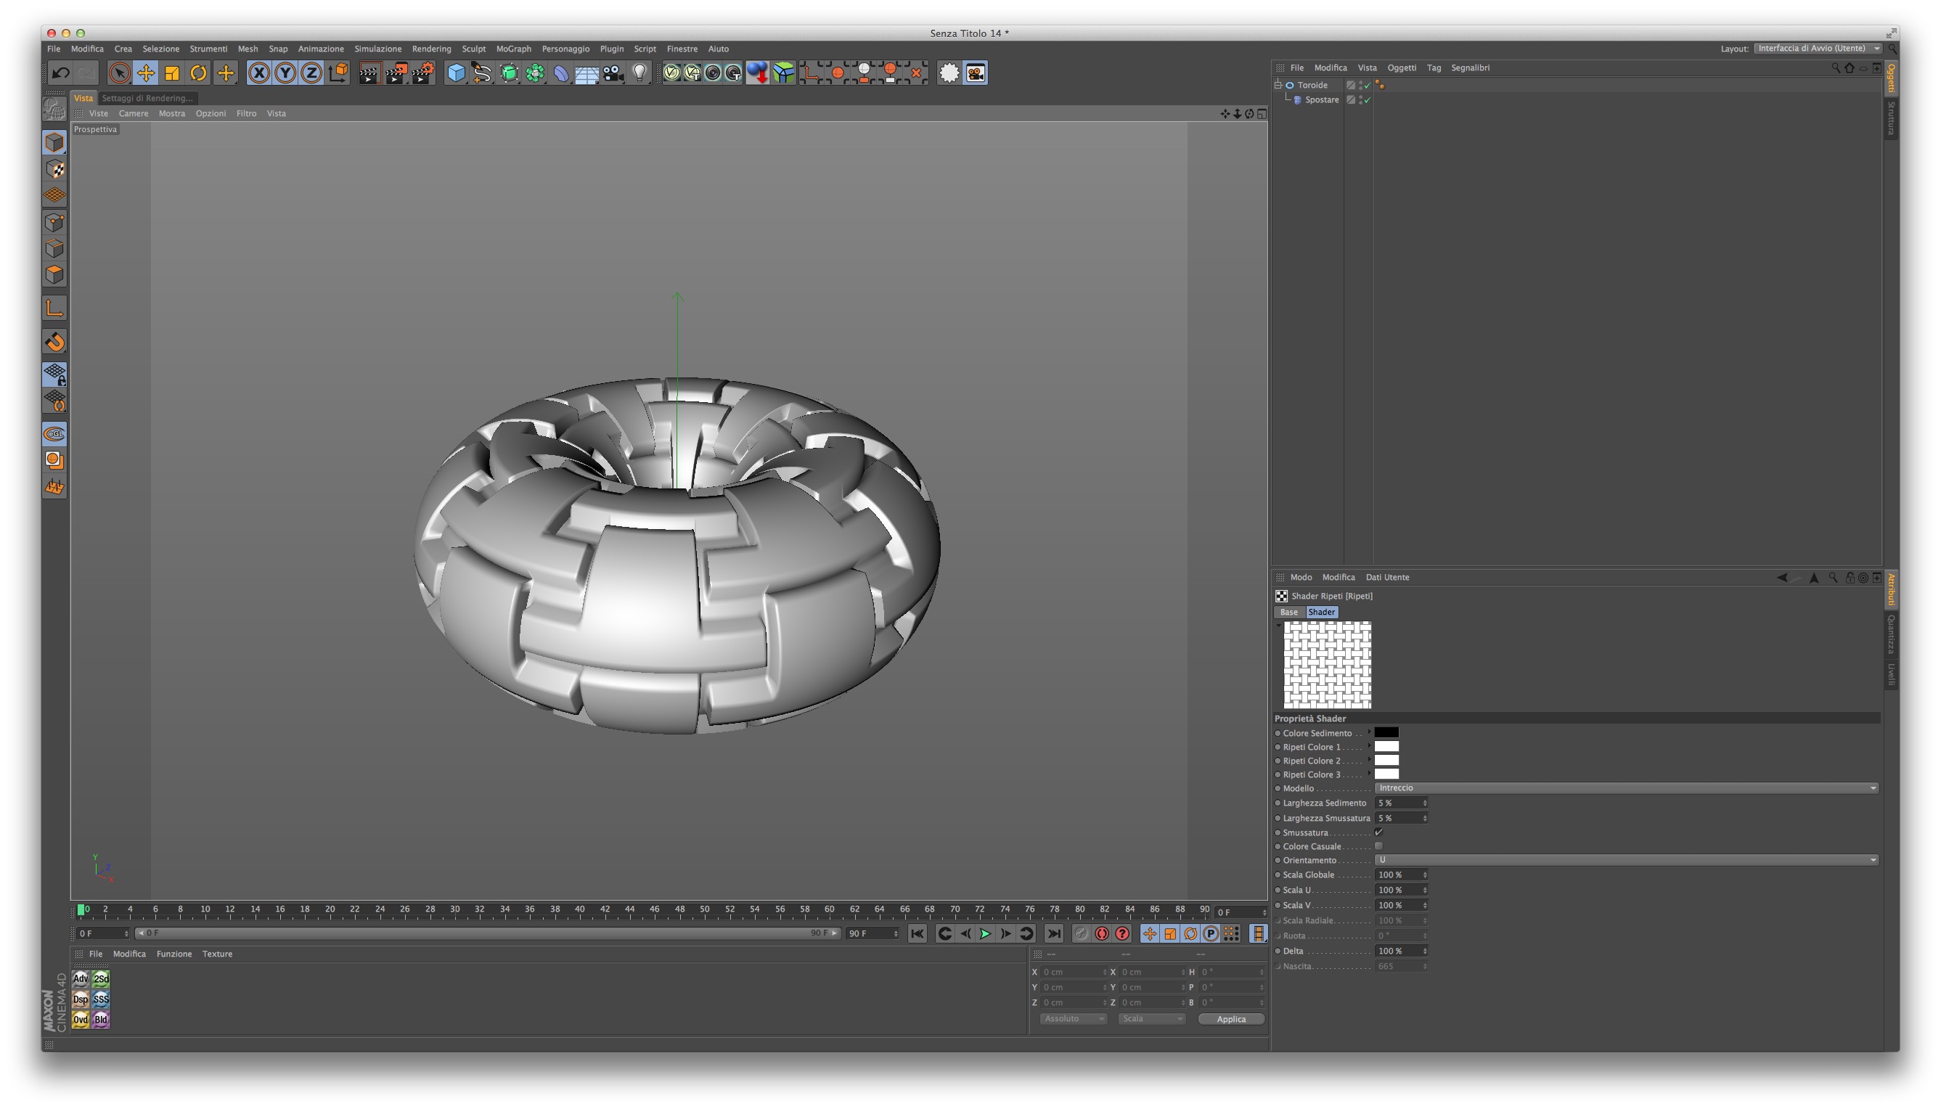Uncheck the Smussatura checkbox

coord(1379,832)
